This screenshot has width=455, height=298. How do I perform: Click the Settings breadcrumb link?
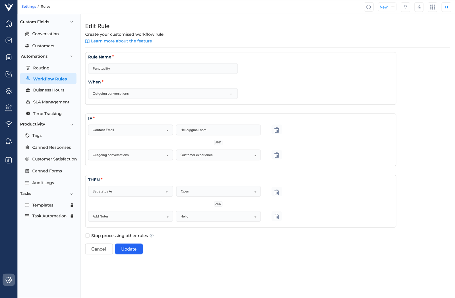[x=29, y=7]
